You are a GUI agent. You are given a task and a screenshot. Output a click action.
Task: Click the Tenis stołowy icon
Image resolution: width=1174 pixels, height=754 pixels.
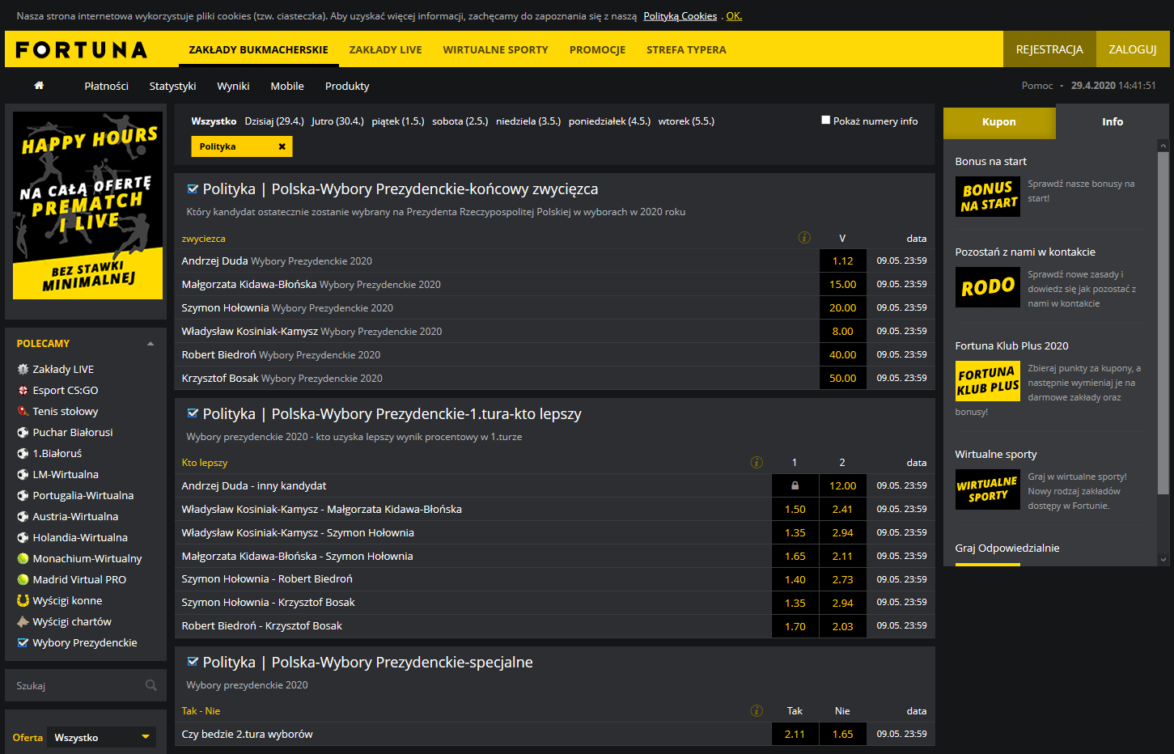coord(23,411)
